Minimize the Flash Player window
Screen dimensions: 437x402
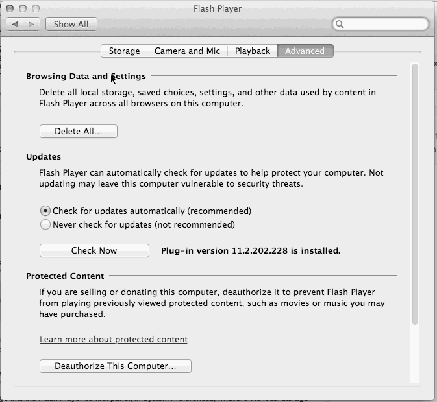pyautogui.click(x=23, y=8)
